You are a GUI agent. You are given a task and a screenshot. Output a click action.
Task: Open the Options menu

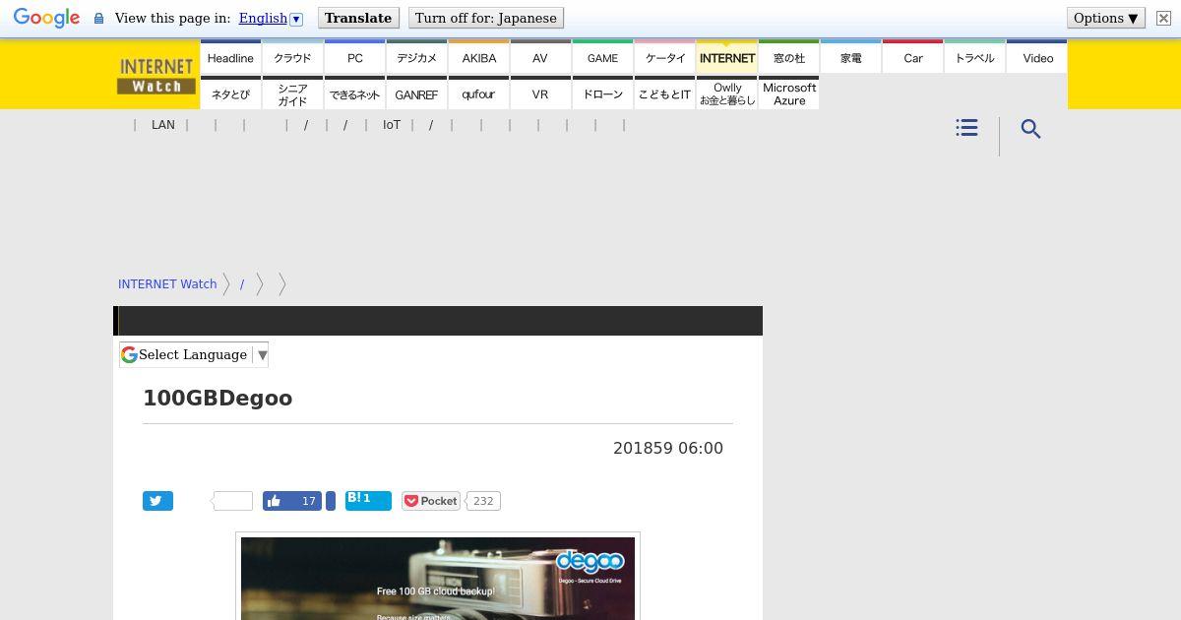click(1106, 19)
